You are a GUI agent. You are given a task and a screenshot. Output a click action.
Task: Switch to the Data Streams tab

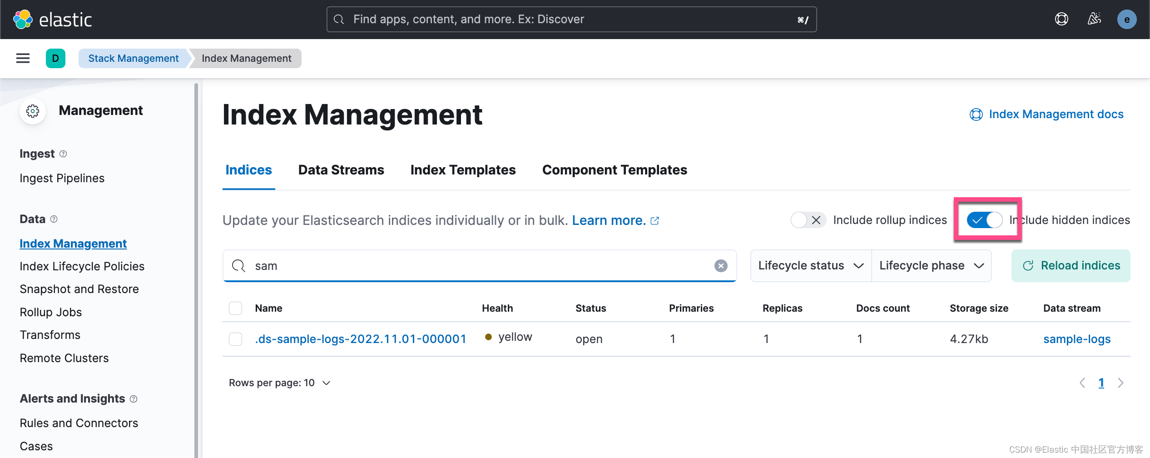click(341, 170)
